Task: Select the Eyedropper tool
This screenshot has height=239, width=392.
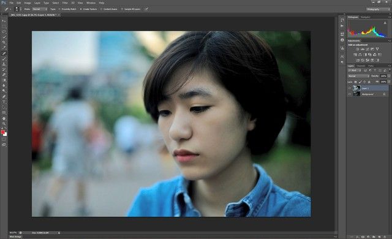Action: click(4, 48)
